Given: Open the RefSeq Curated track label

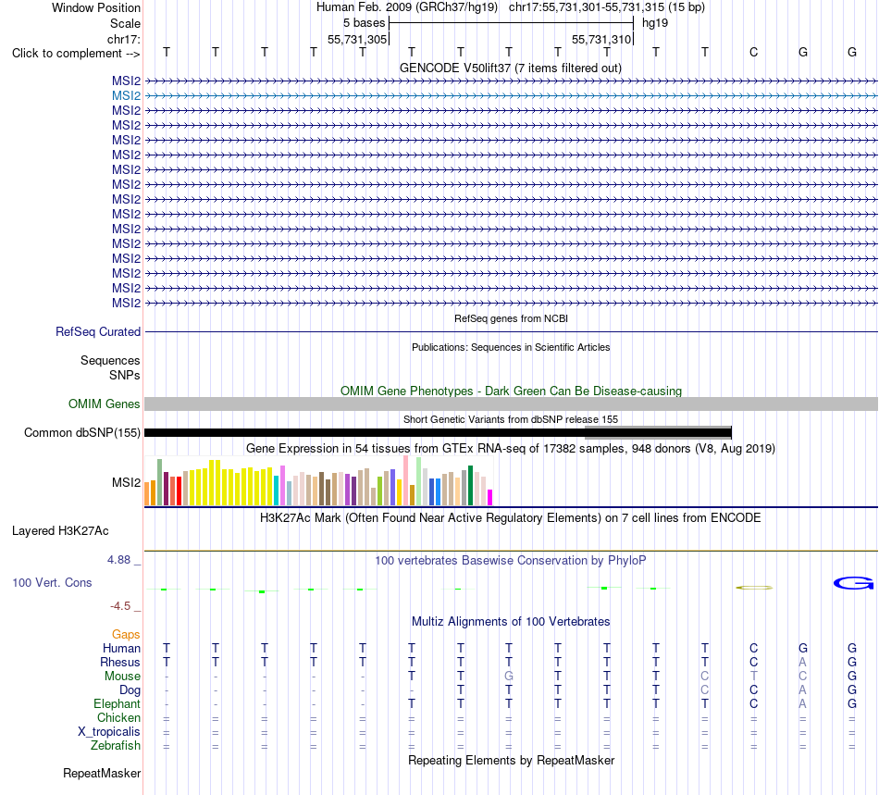Looking at the screenshot, I should click(98, 332).
